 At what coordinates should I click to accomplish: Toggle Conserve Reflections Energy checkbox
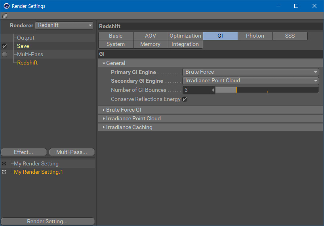click(185, 99)
